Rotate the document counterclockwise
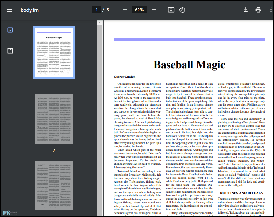Viewport: 274px width, 217px height. point(182,10)
